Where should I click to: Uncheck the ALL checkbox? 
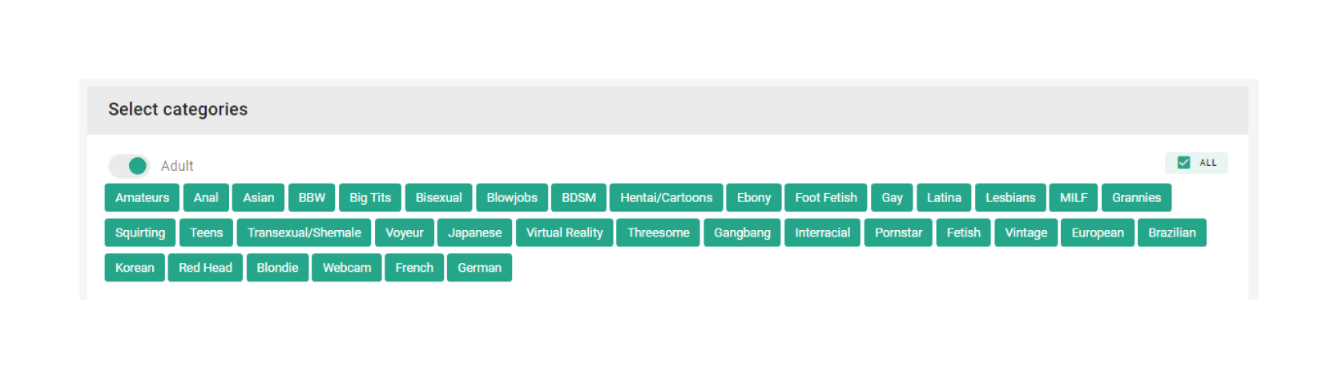[1183, 163]
